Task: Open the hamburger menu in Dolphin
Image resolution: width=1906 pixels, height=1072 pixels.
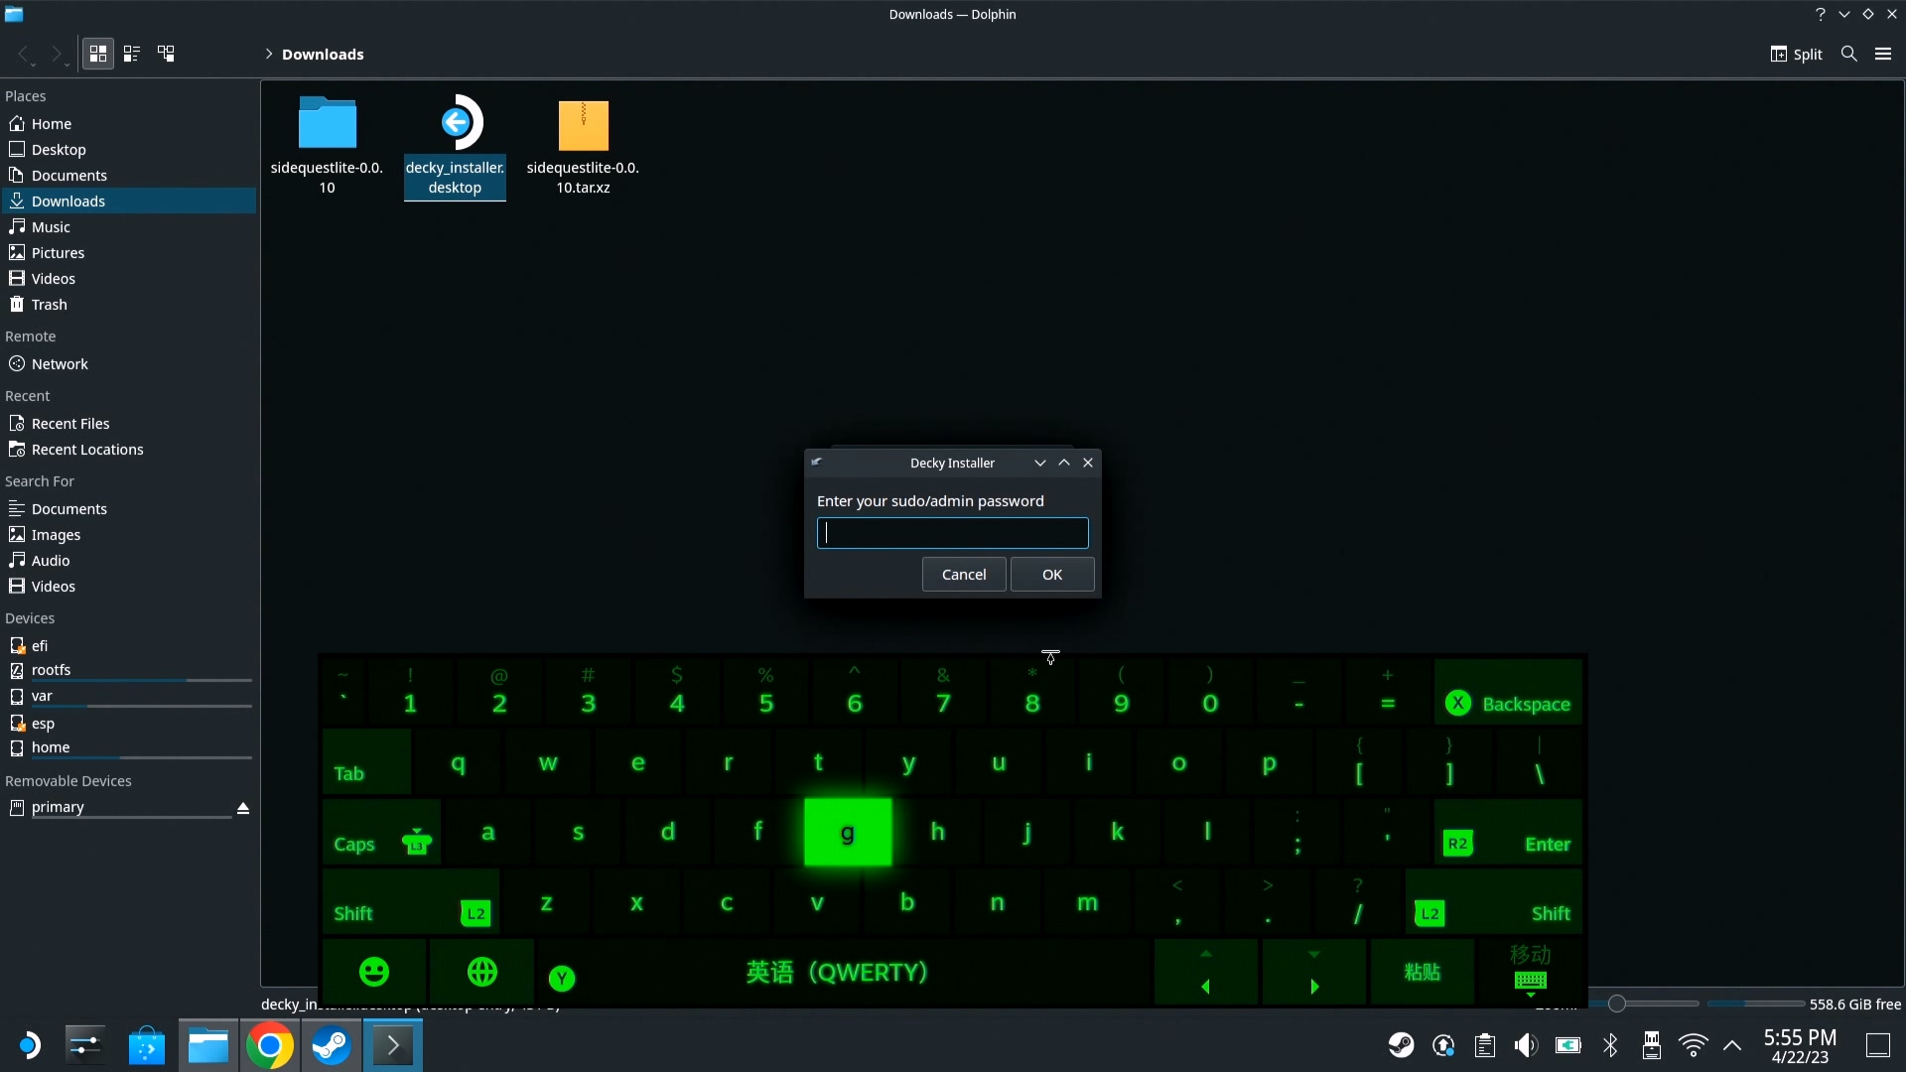Action: point(1882,54)
